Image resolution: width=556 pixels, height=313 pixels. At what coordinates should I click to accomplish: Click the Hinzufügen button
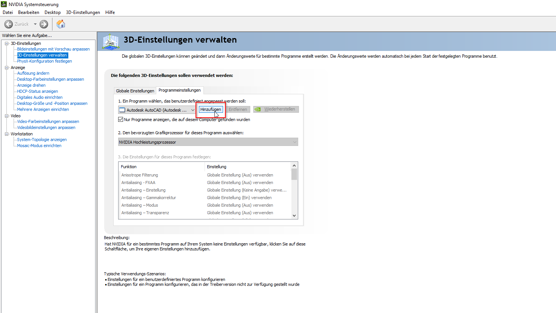211,109
